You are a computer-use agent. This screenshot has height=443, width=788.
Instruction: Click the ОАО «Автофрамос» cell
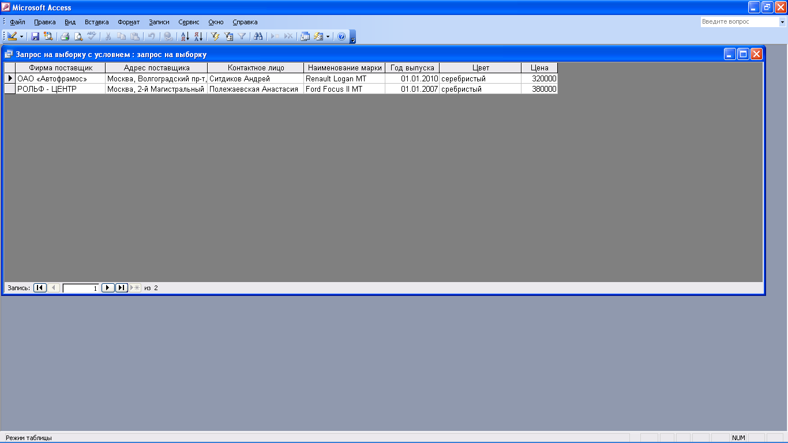(61, 78)
